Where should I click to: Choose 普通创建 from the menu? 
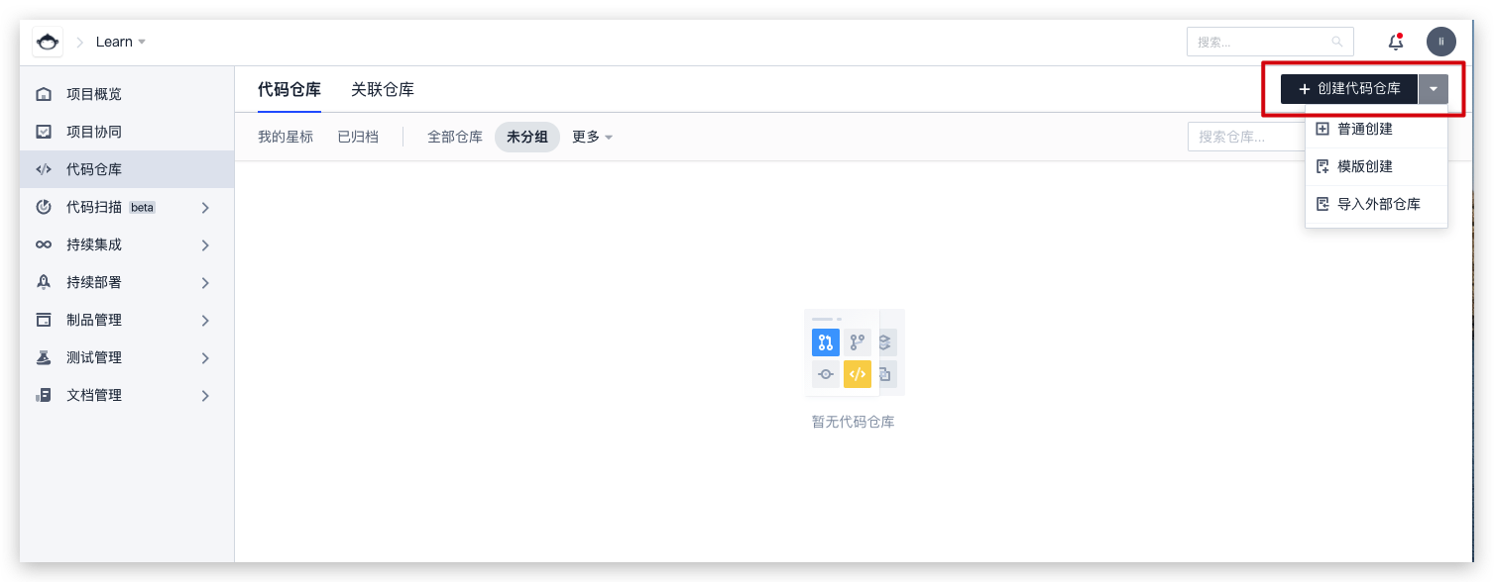[x=1376, y=129]
